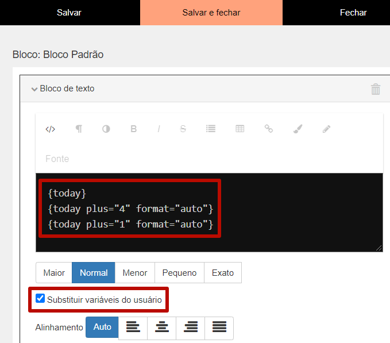The height and width of the screenshot is (343, 390).
Task: Insert table via table icon
Action: 240,129
